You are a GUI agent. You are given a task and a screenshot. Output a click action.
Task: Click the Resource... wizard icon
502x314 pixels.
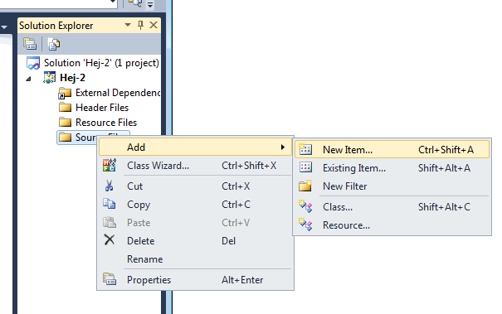(x=305, y=225)
